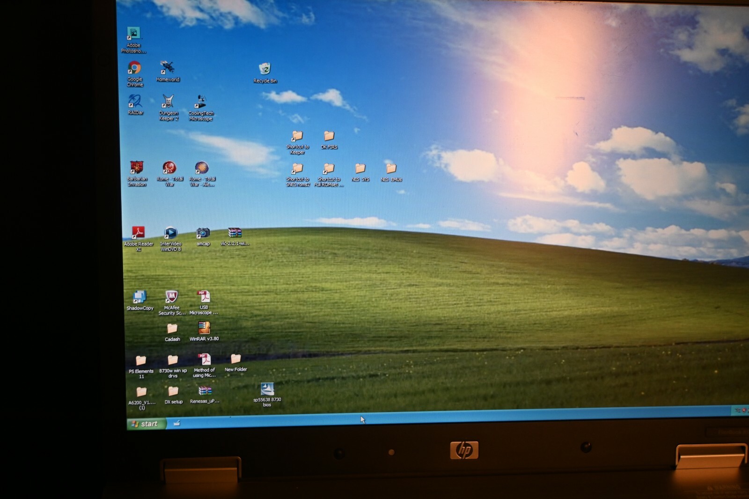Select the A6200_V1 folder

(x=142, y=398)
